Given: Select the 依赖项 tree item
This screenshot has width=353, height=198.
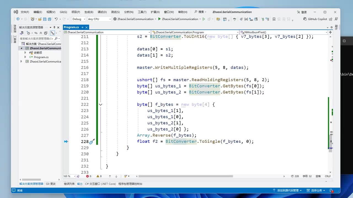Looking at the screenshot, I should pyautogui.click(x=38, y=53).
